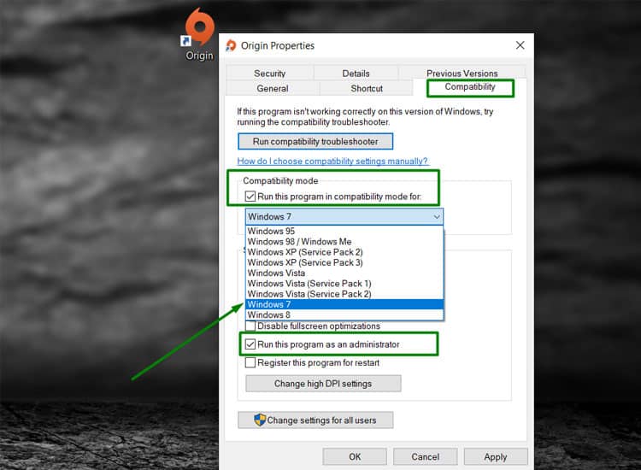Pick Windows Vista (Service Pack 1)
The image size is (641, 470).
tap(344, 284)
